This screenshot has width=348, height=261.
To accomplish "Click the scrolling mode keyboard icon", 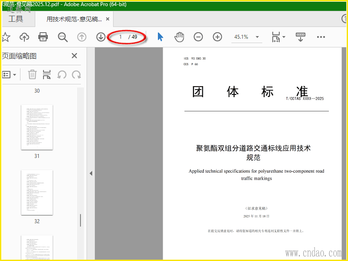I will tap(301, 37).
